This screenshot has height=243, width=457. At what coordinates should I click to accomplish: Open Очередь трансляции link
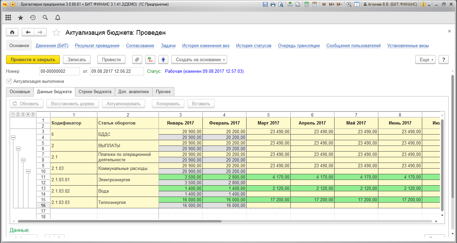[x=299, y=46]
